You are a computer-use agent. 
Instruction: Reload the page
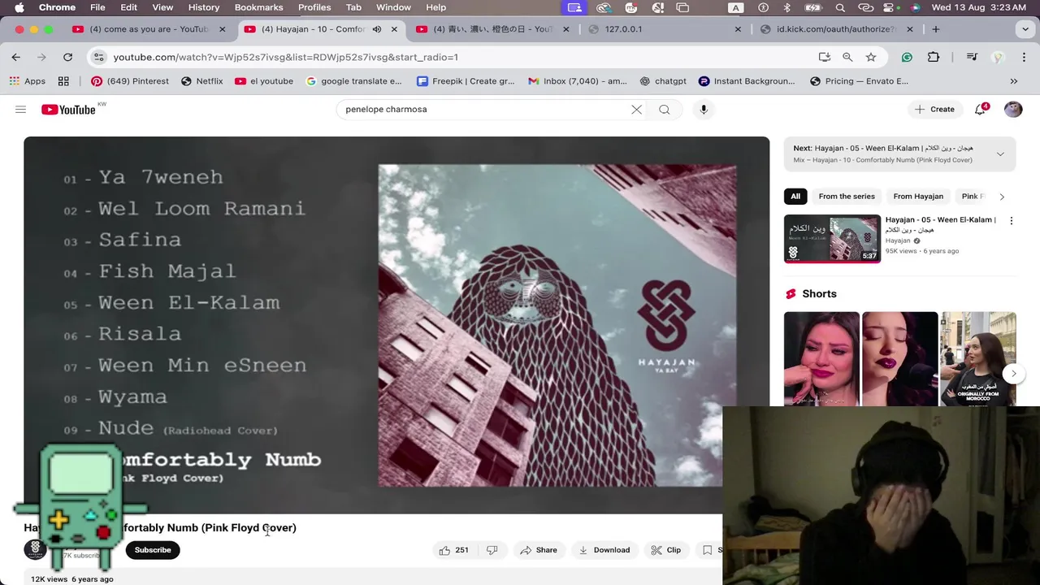click(x=68, y=57)
